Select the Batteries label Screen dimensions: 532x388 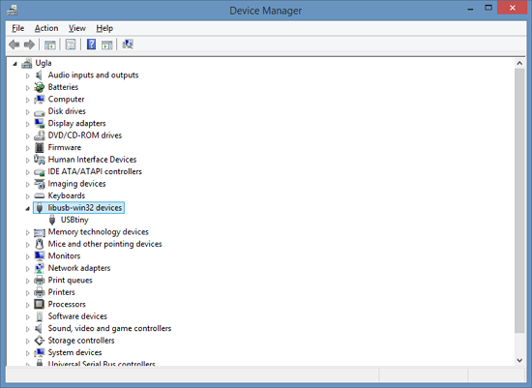click(63, 87)
